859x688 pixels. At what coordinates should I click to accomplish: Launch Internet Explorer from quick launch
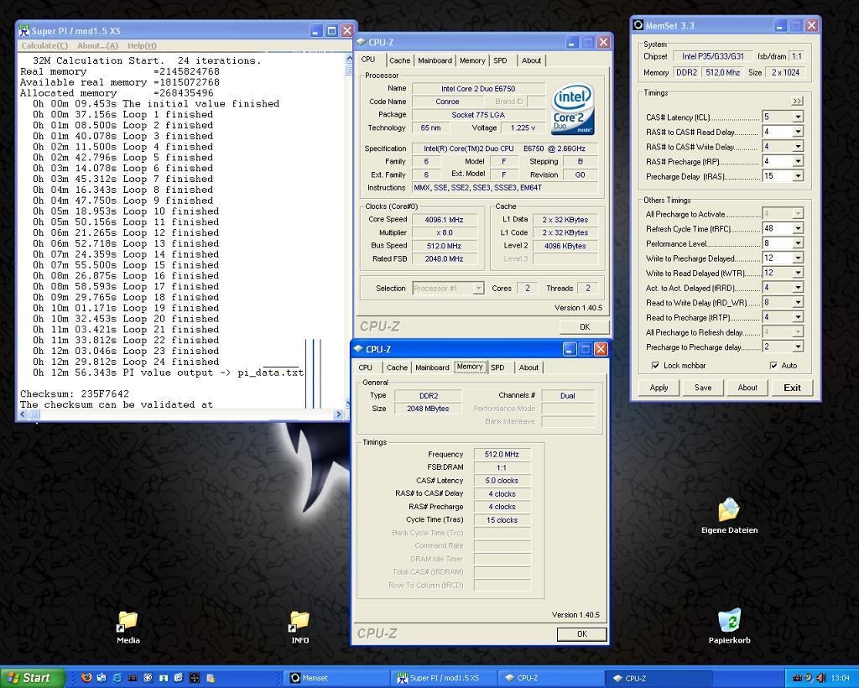point(117,678)
